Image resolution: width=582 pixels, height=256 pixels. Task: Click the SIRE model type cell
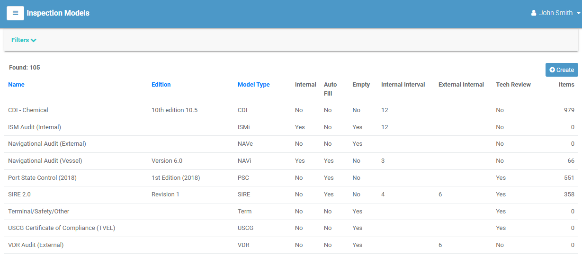[x=244, y=194]
